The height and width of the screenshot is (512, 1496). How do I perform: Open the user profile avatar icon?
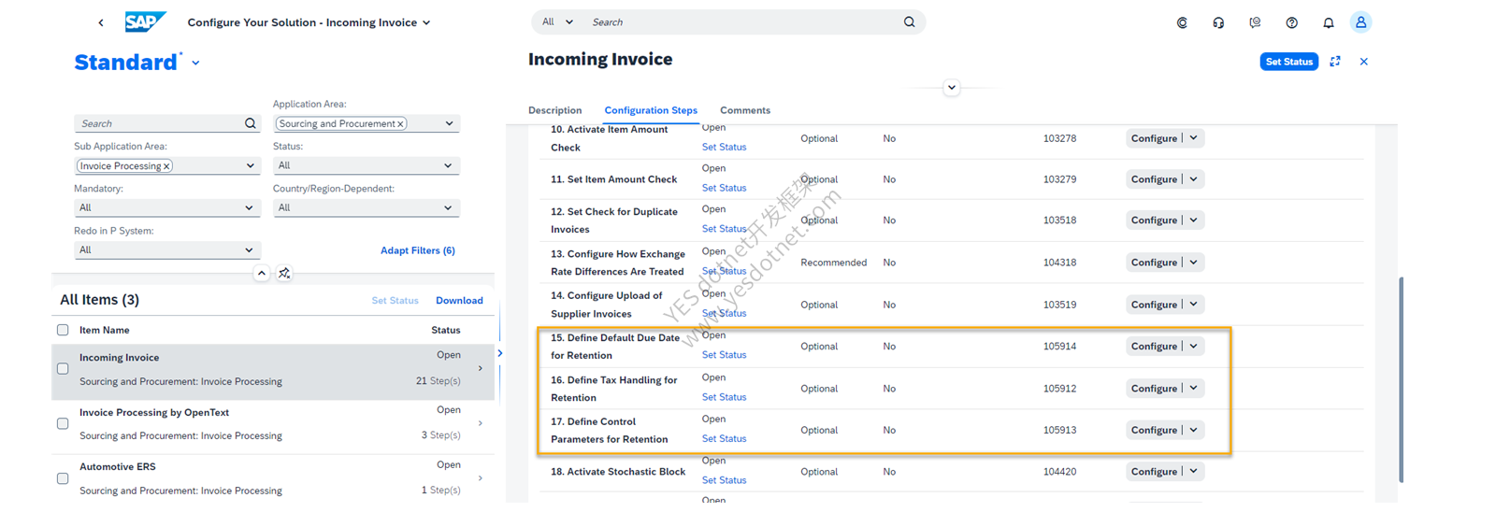[x=1360, y=22]
